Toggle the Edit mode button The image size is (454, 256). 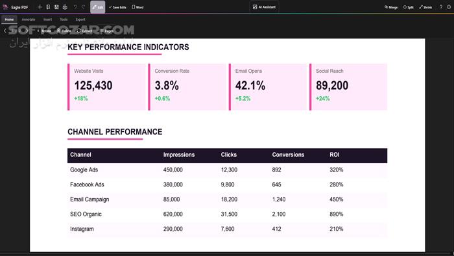(97, 7)
